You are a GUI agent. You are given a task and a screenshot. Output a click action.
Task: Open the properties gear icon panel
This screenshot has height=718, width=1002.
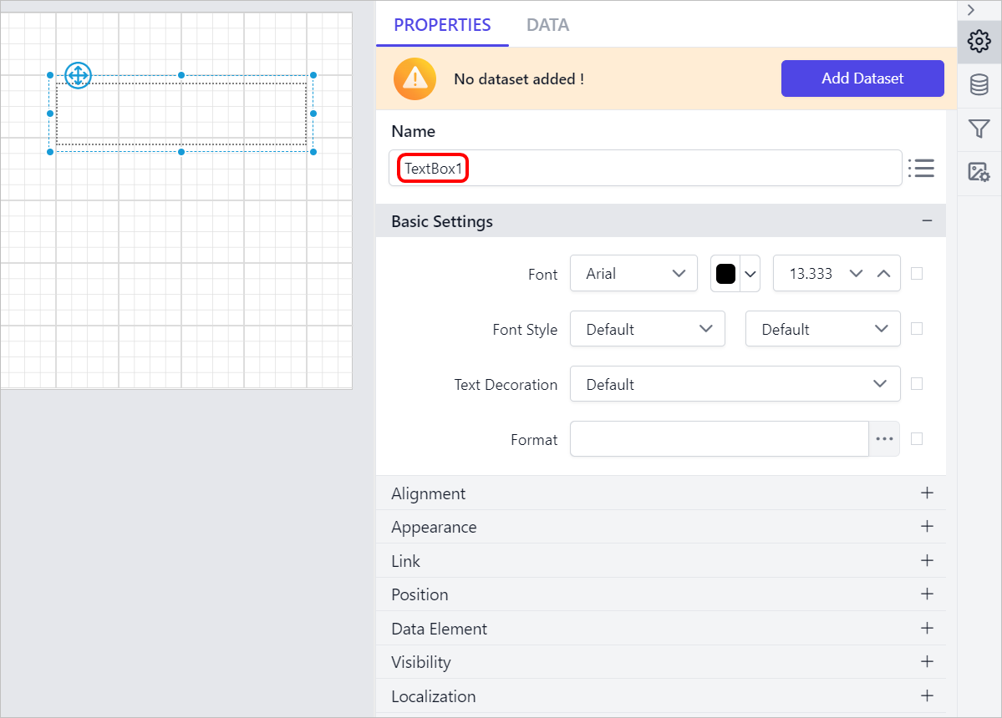pos(979,42)
